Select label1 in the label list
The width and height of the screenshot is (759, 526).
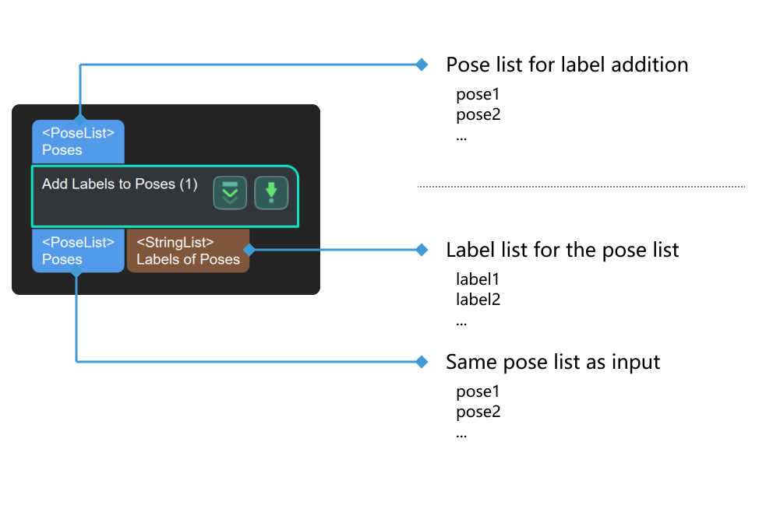[478, 279]
